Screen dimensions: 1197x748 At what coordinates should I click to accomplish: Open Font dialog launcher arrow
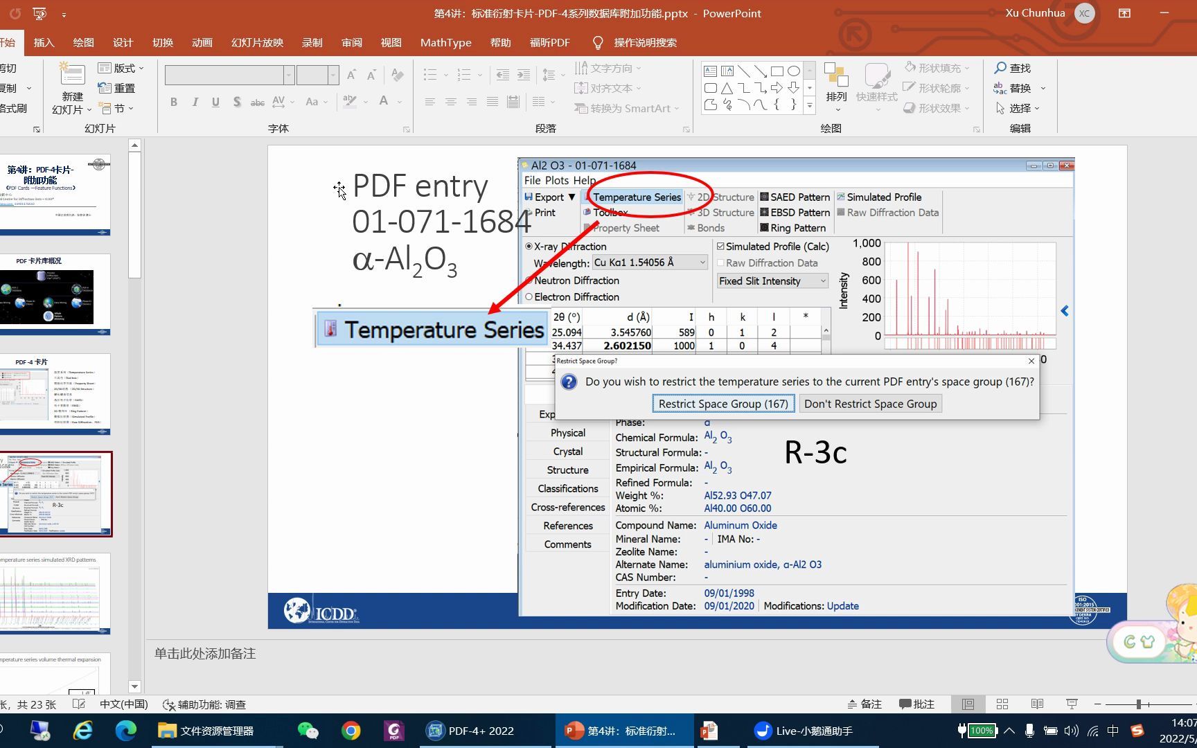(407, 130)
